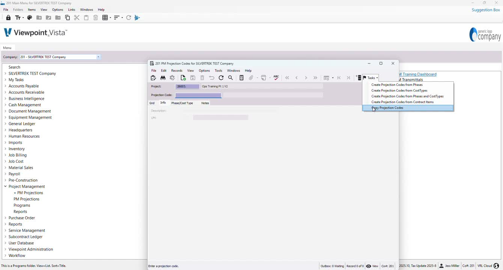Click the refresh icon in main toolbar
Image resolution: width=503 pixels, height=270 pixels.
tap(129, 18)
